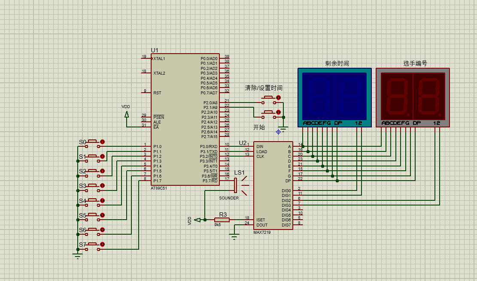Viewport: 477px width, 281px height.
Task: Select the AT89C51 chip body U1
Action: pyautogui.click(x=185, y=120)
